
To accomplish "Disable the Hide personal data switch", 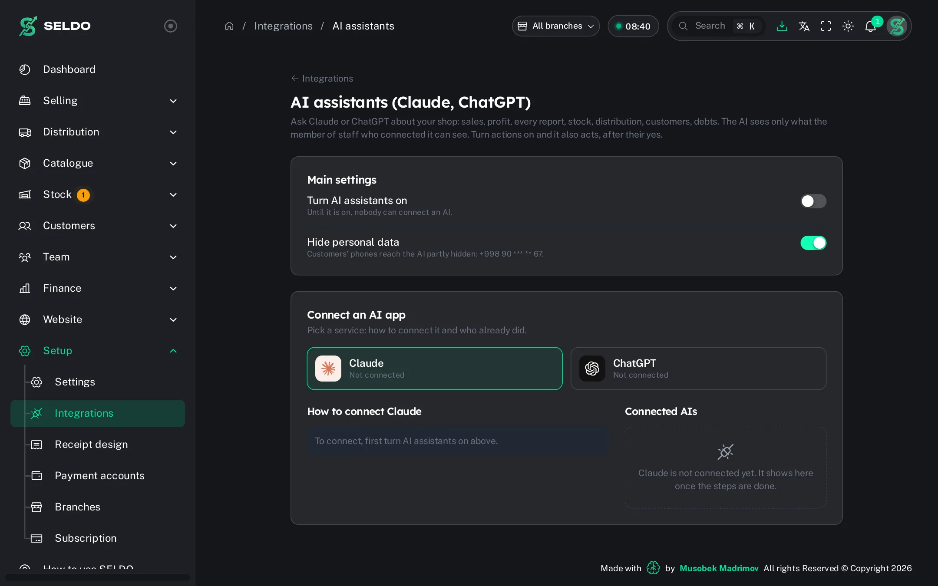I will point(813,243).
